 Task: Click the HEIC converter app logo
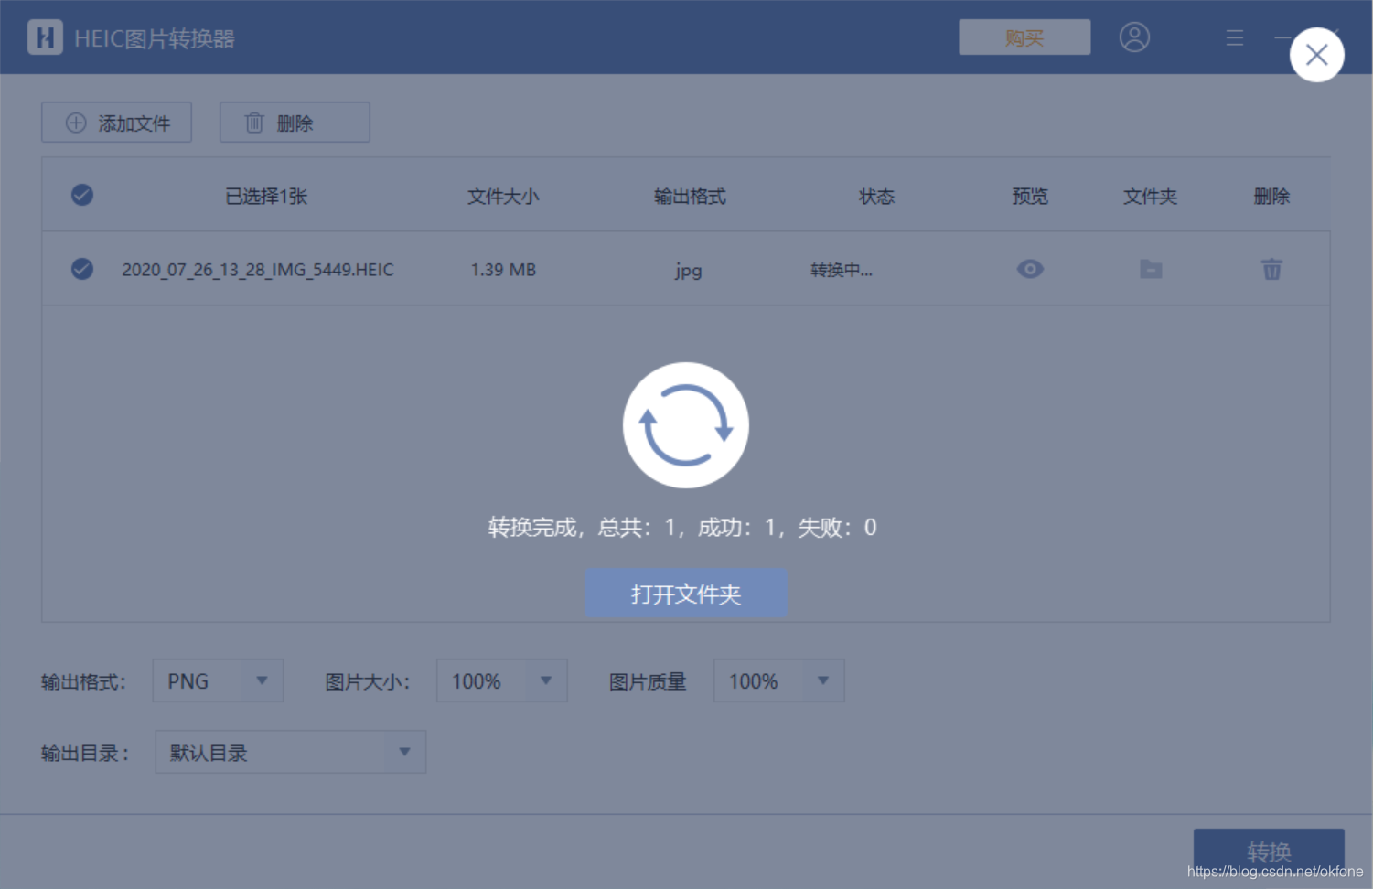[x=45, y=37]
